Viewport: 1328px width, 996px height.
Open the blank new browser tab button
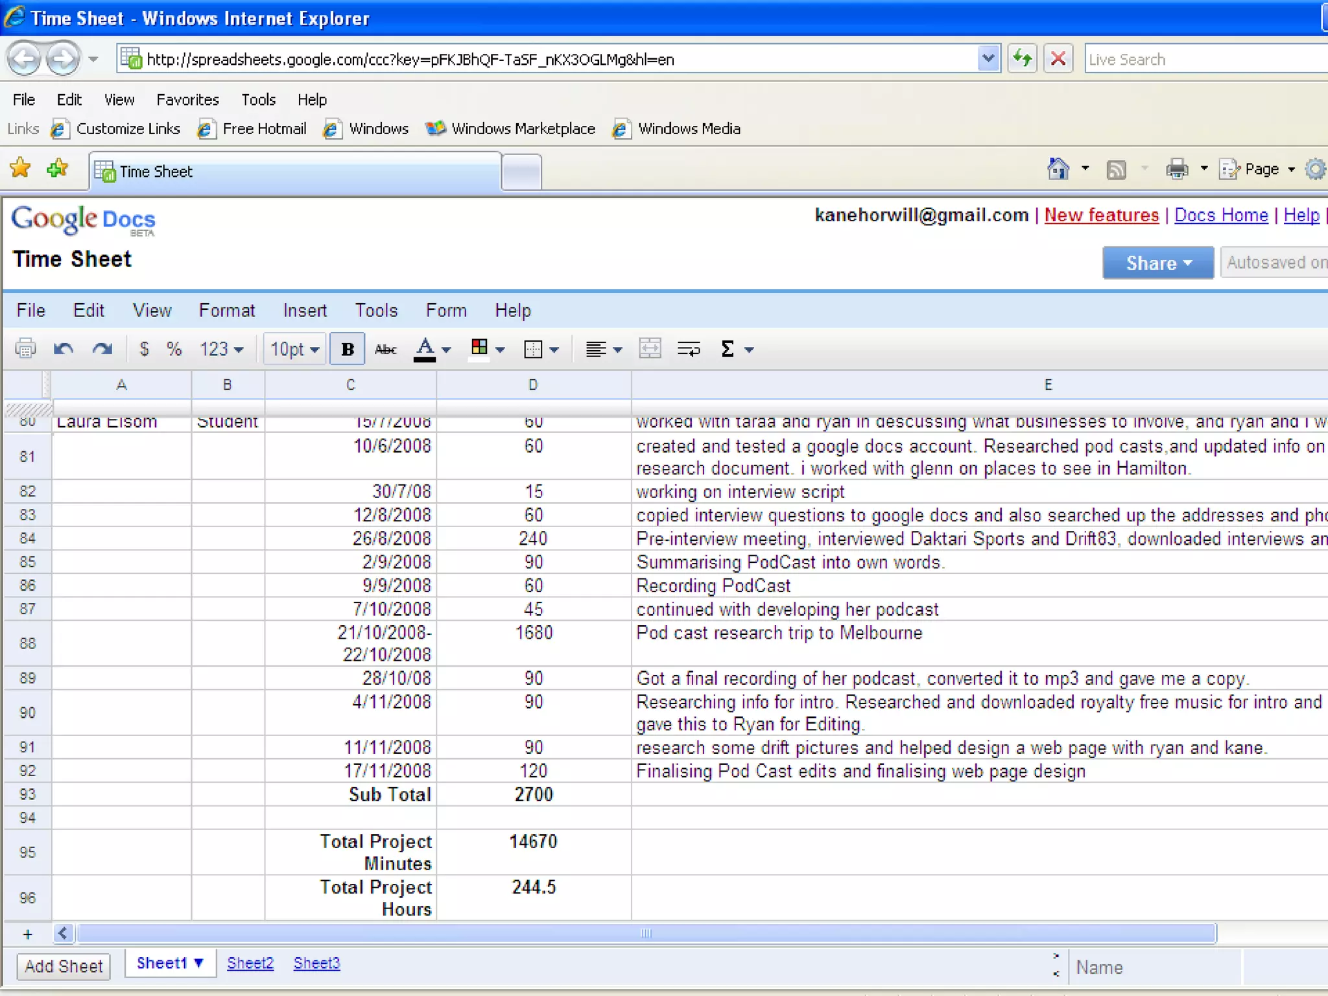click(521, 172)
